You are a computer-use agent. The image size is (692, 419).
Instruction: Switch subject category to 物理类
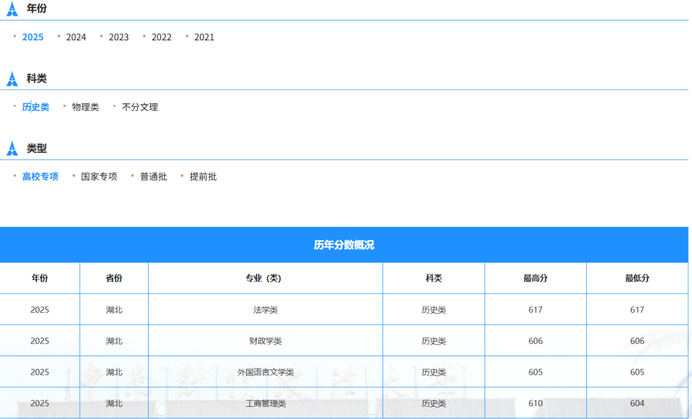coord(86,107)
